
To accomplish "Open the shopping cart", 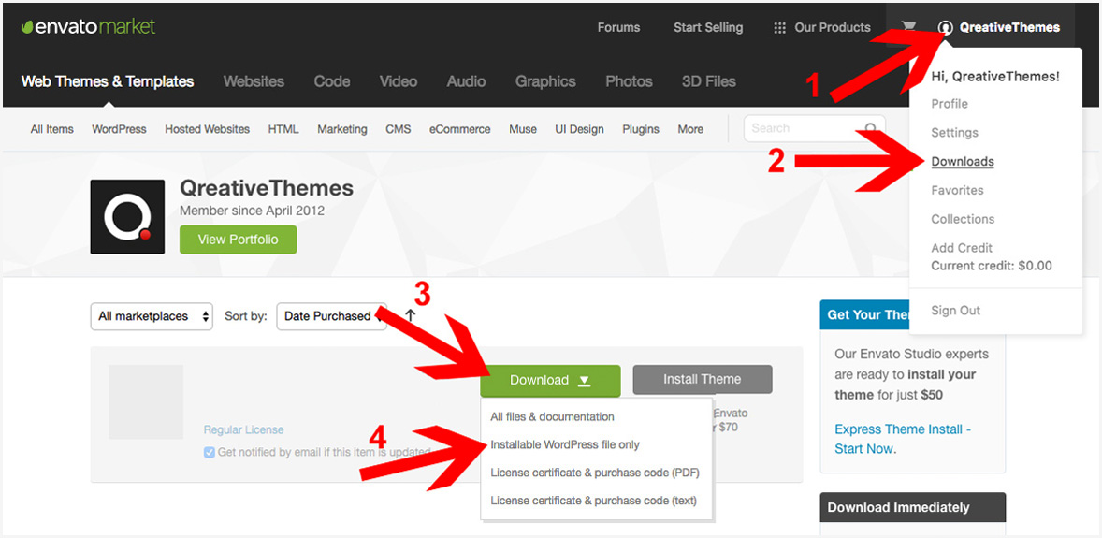I will tap(908, 27).
